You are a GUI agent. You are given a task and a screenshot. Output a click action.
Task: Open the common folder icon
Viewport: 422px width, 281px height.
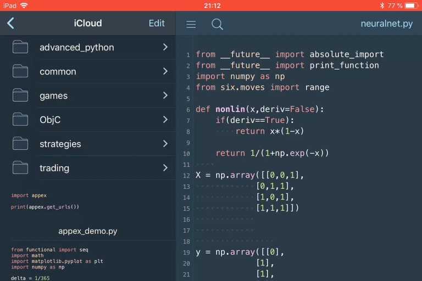point(20,71)
